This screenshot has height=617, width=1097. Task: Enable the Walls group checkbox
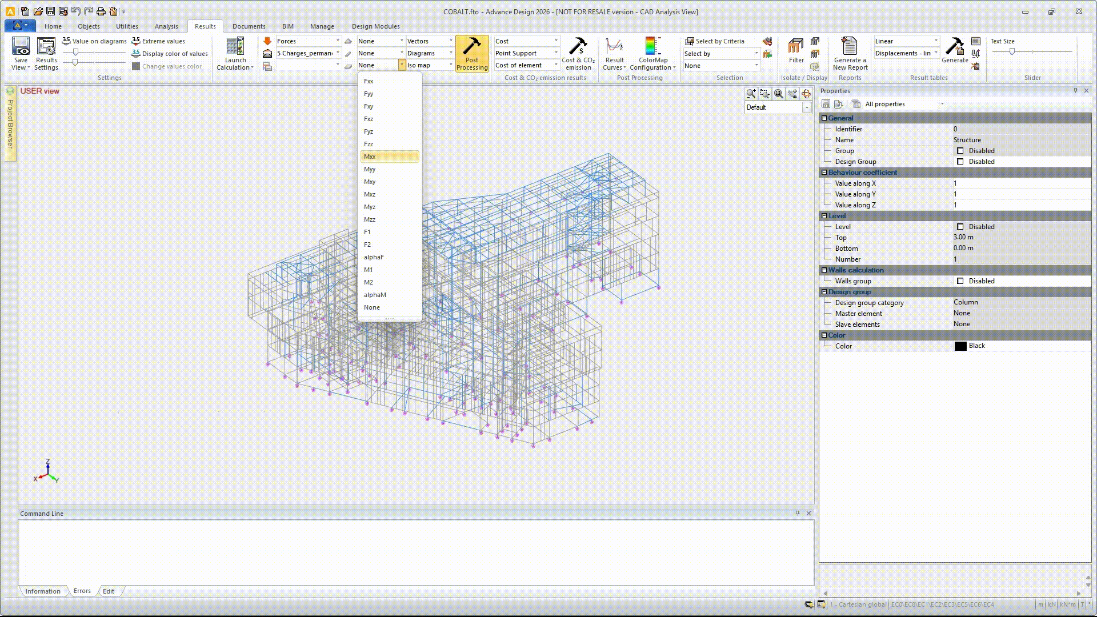click(x=960, y=281)
